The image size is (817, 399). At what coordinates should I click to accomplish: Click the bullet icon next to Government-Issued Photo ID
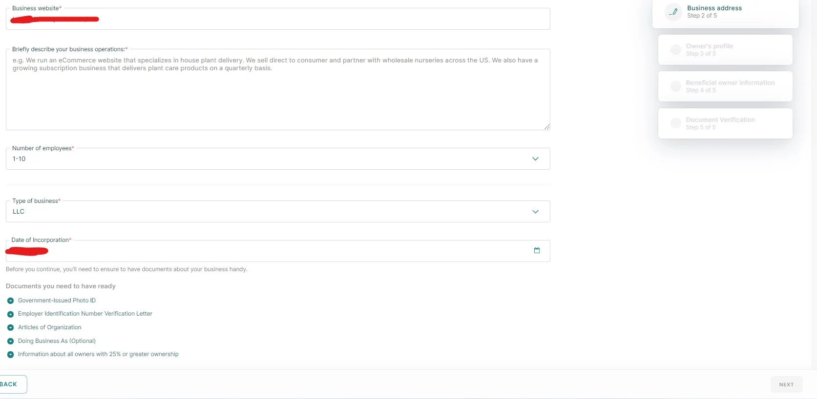click(x=10, y=301)
